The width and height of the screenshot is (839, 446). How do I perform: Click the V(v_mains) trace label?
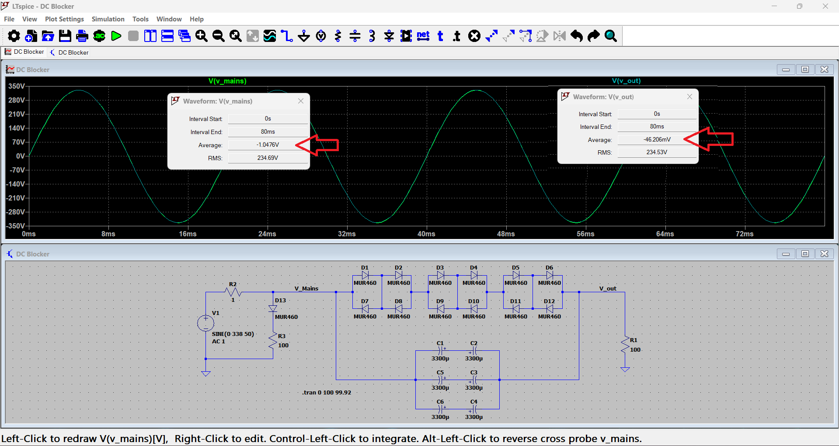(227, 81)
